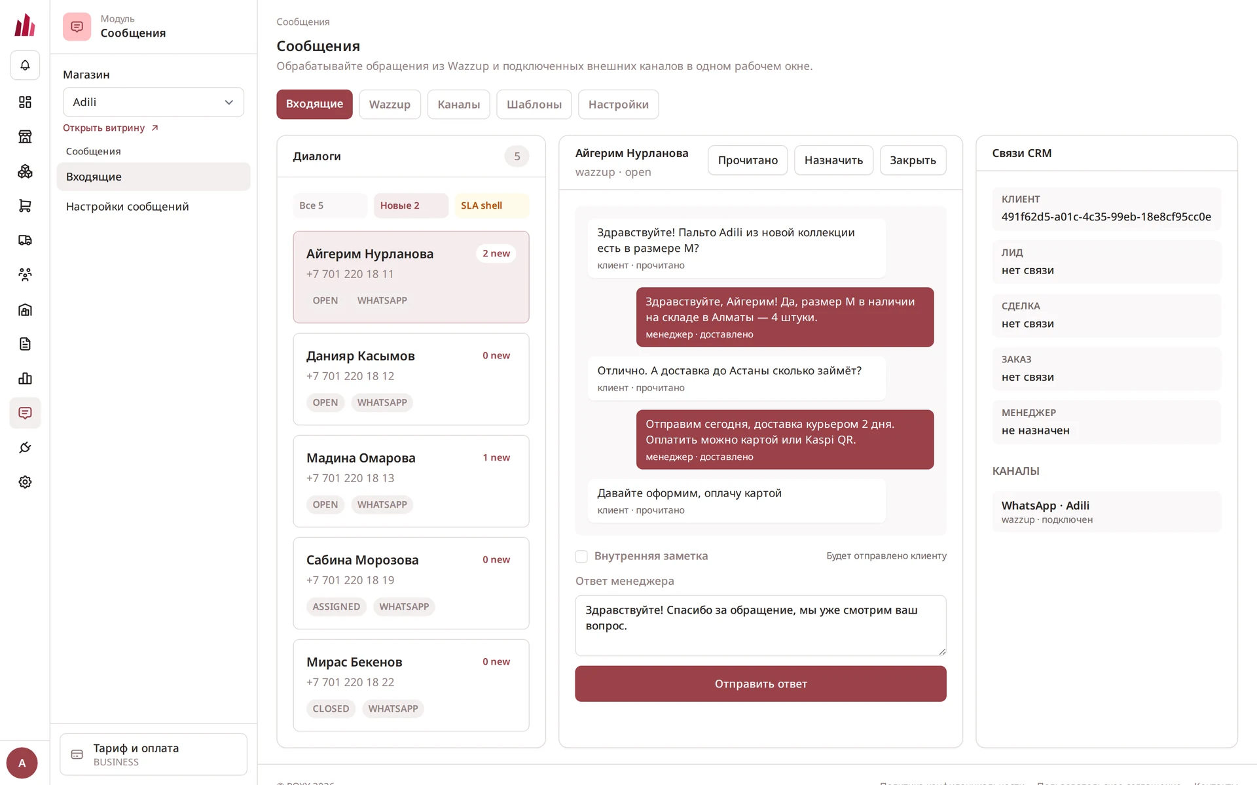
Task: Click the user avatar A
Action: click(22, 763)
